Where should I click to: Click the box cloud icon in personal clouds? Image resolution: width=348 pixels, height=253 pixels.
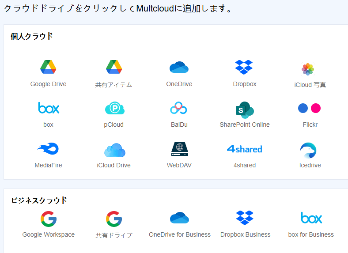pyautogui.click(x=49, y=108)
